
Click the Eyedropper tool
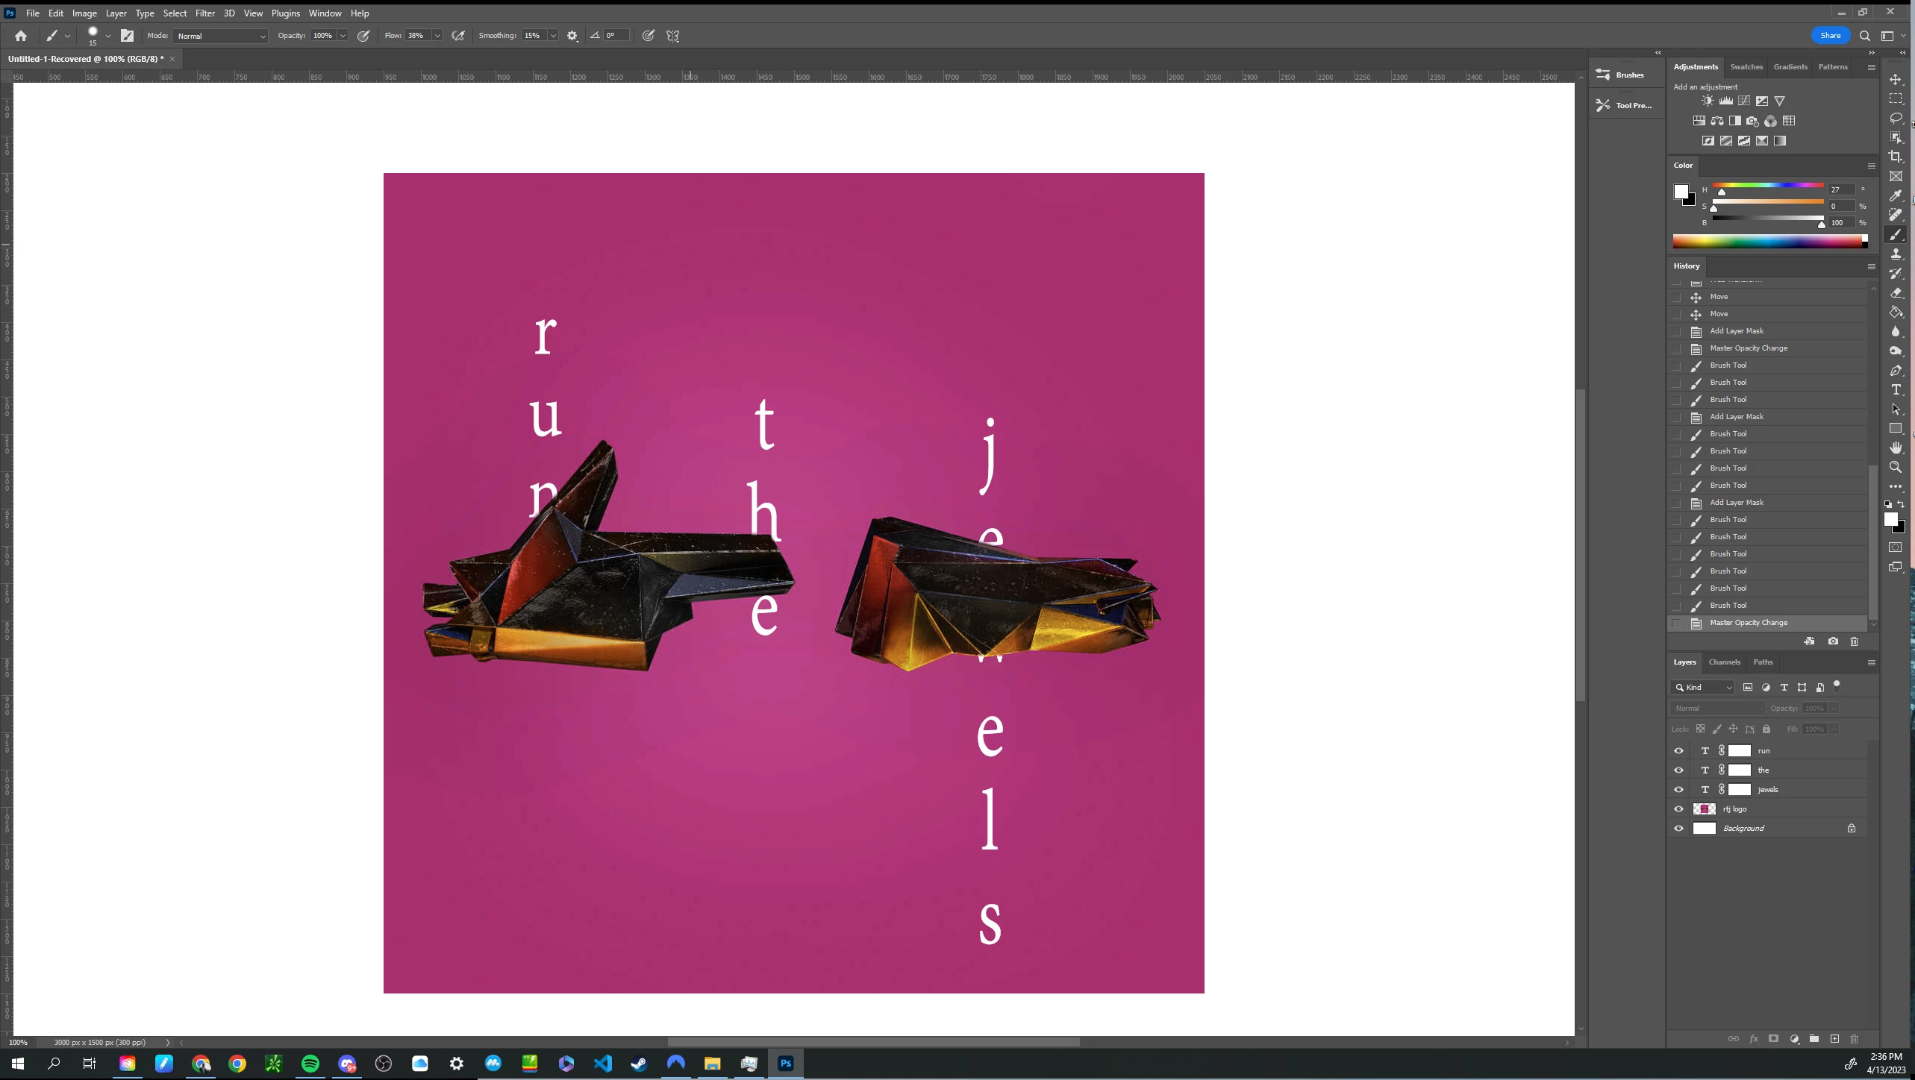tap(1896, 195)
